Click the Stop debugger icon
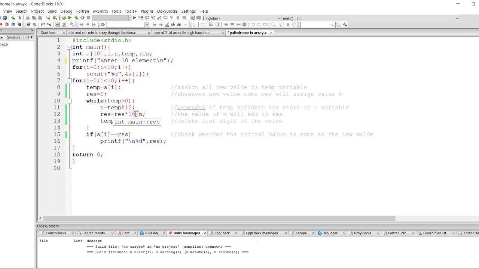Screen dimensions: 479x269 click(x=184, y=18)
